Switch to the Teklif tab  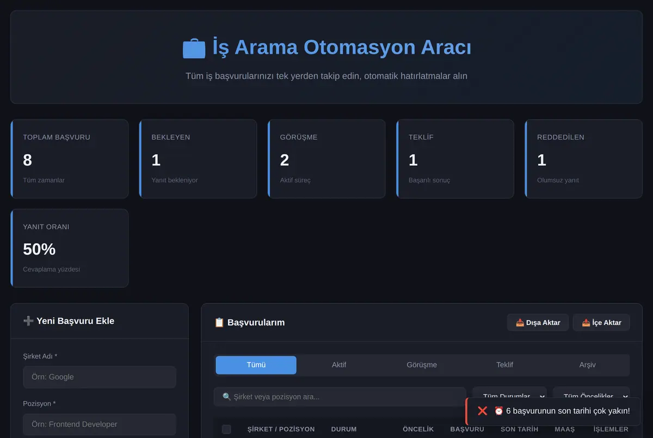[504, 365]
